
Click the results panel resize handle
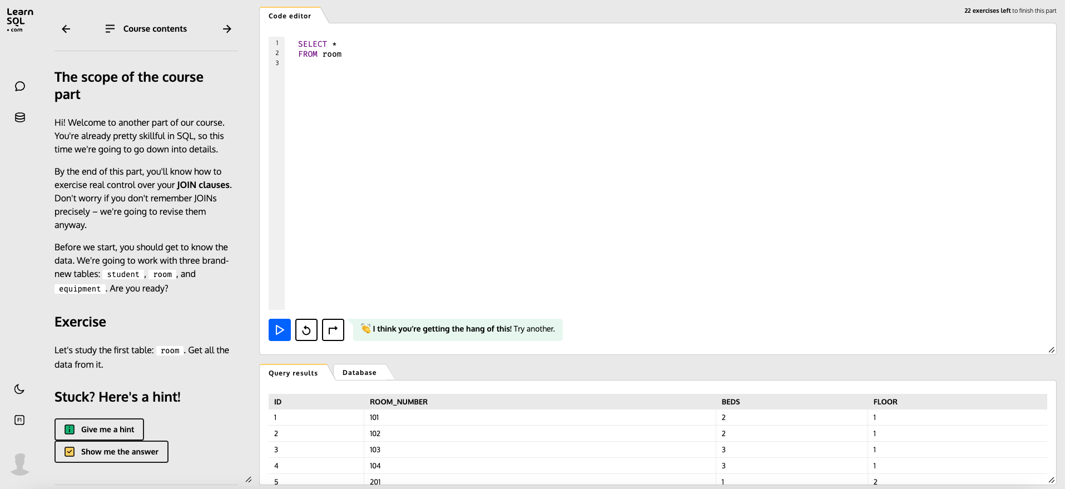click(x=1051, y=480)
